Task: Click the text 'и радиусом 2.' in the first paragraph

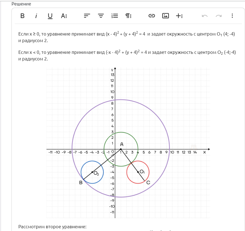Action: pyautogui.click(x=33, y=41)
